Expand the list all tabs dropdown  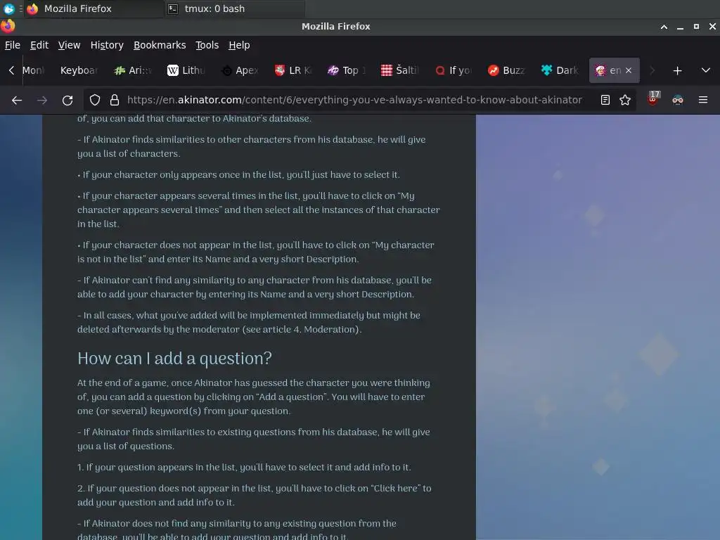(x=706, y=71)
